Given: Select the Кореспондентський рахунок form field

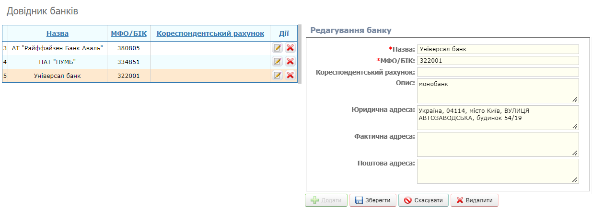Looking at the screenshot, I should [498, 72].
